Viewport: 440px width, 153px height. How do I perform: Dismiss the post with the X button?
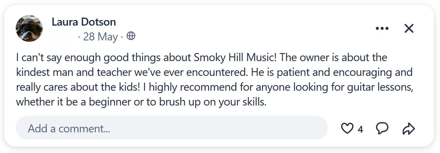tap(409, 28)
